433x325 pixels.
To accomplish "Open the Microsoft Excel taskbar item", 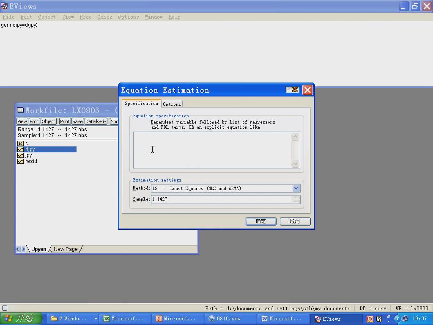I will [x=124, y=319].
